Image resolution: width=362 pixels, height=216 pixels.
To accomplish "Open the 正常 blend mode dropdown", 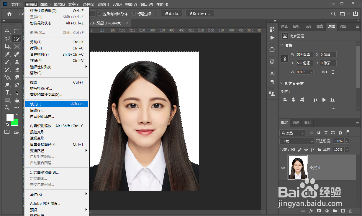I will click(x=297, y=141).
